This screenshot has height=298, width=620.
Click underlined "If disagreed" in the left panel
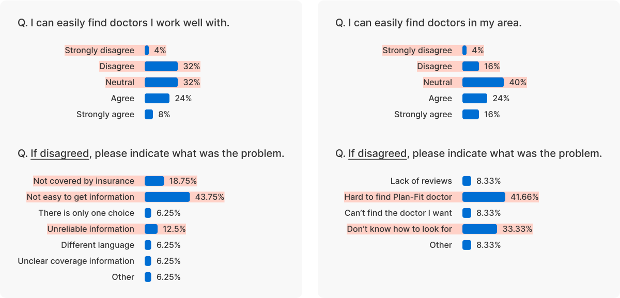click(60, 153)
